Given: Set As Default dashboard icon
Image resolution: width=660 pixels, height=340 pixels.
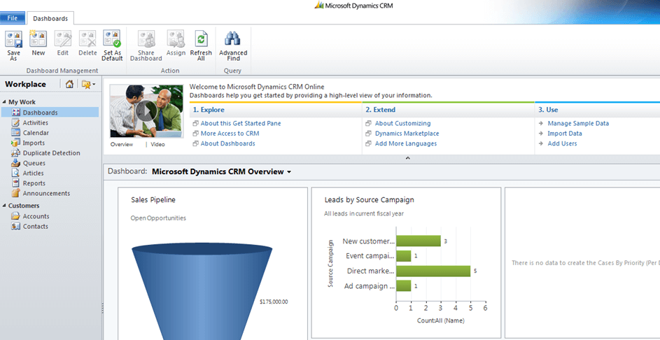Looking at the screenshot, I should [x=112, y=45].
